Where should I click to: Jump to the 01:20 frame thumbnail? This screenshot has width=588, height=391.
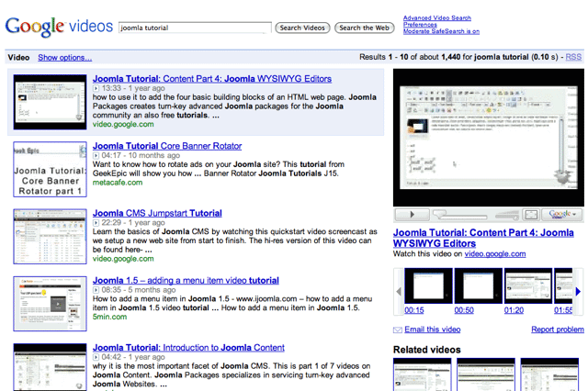pyautogui.click(x=528, y=285)
